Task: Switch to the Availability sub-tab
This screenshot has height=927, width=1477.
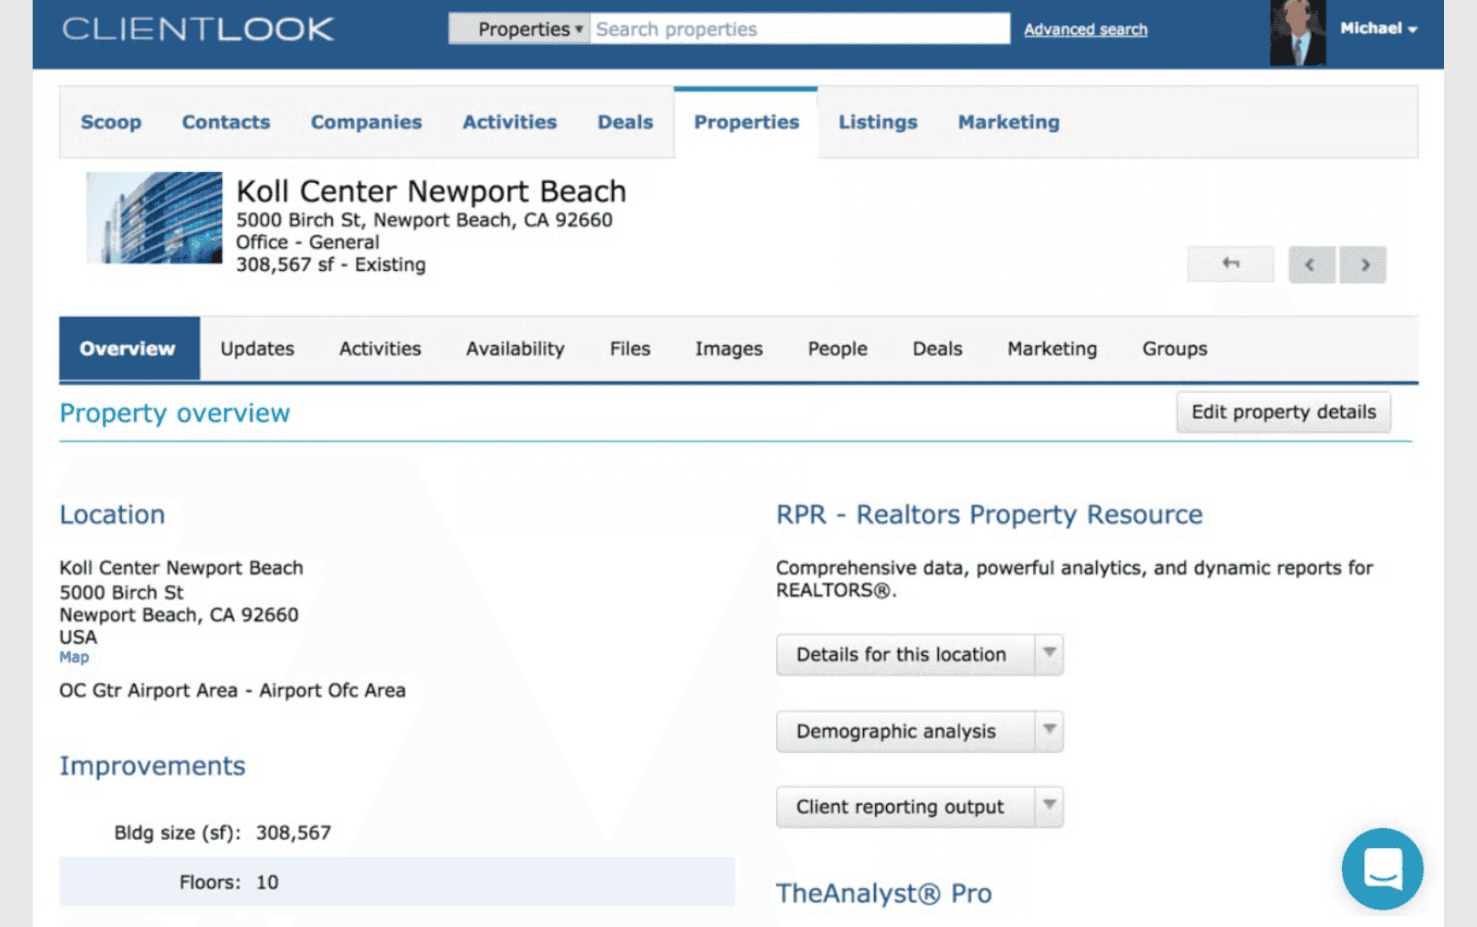Action: coord(515,349)
